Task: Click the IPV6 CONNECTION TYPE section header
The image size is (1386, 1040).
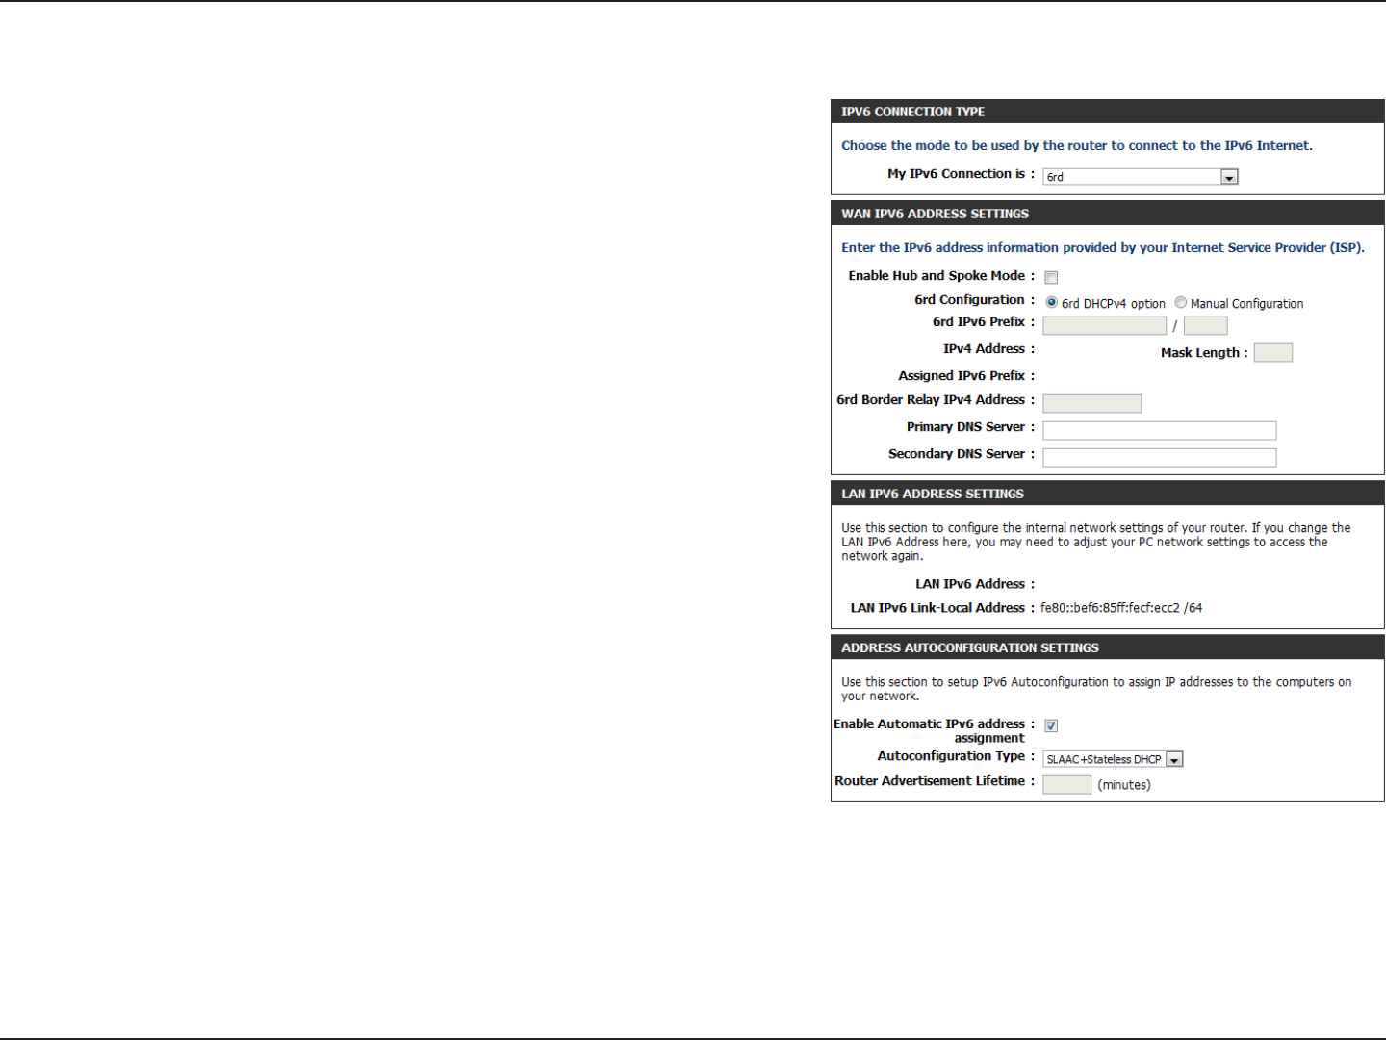Action: (1107, 112)
